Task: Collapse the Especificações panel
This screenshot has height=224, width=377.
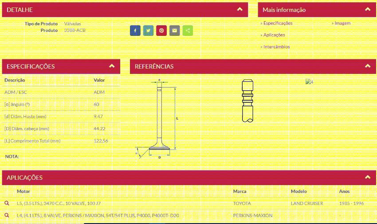Action: coord(112,66)
